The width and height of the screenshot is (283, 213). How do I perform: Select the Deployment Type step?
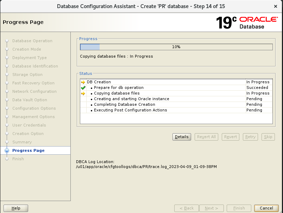30,58
